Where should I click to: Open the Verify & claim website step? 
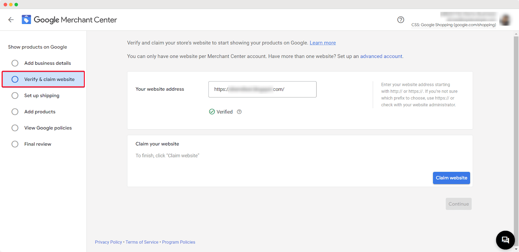(x=43, y=79)
